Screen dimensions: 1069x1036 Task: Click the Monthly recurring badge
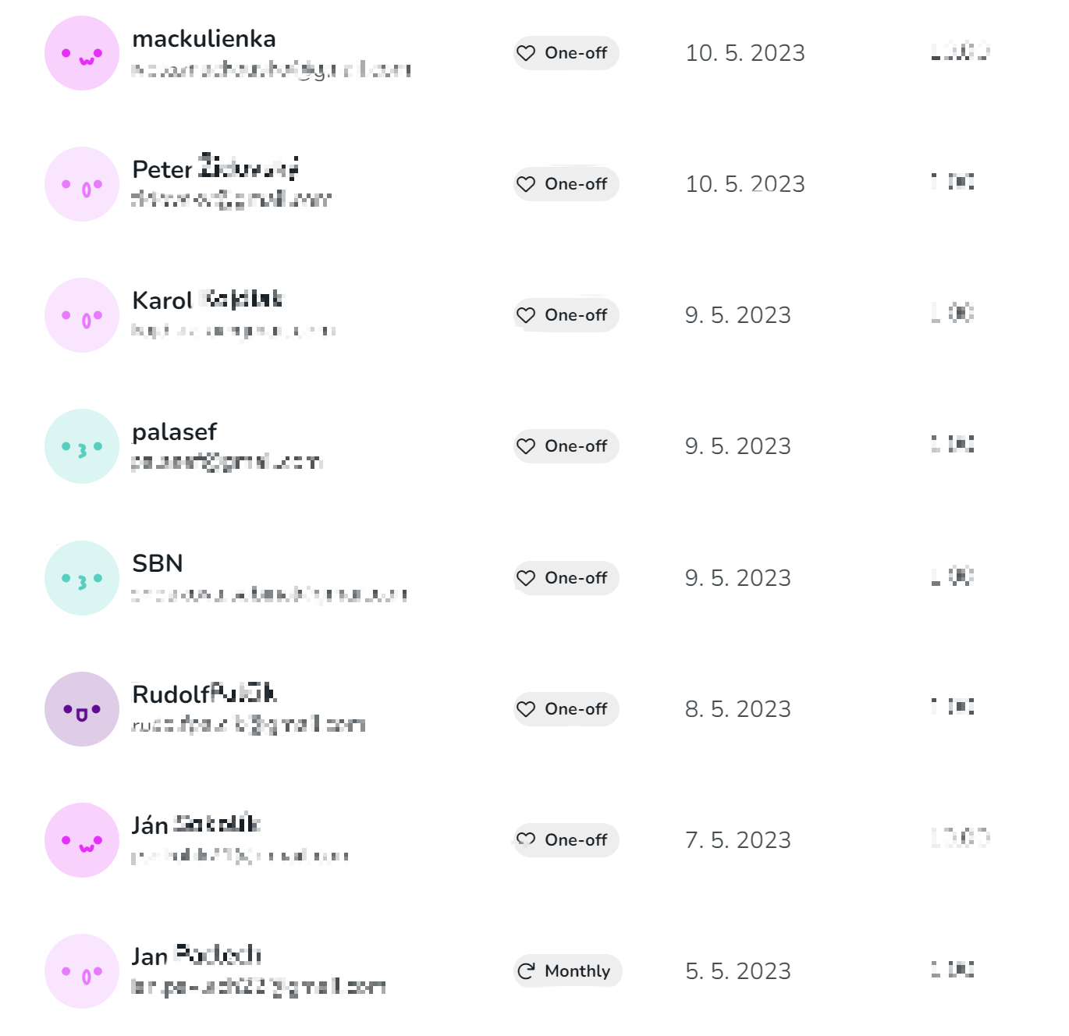567,971
